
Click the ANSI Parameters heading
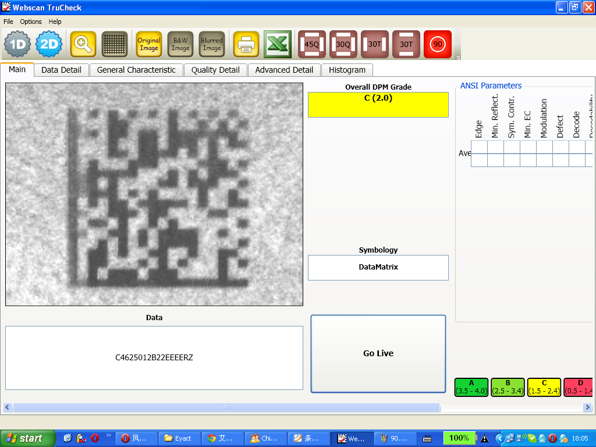(x=491, y=86)
